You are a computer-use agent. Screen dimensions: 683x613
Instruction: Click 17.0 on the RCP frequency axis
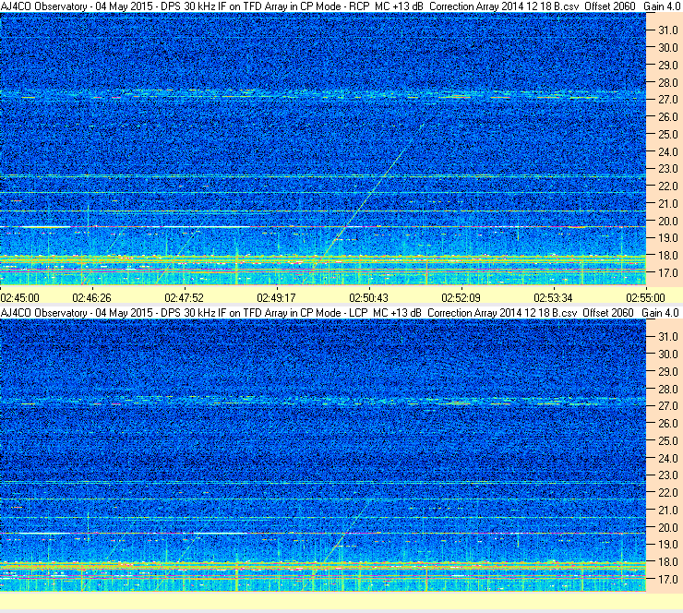pyautogui.click(x=667, y=273)
